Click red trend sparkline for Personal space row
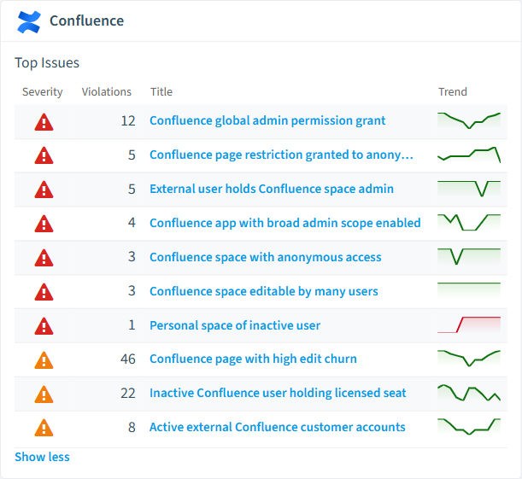522x479 pixels. (469, 325)
